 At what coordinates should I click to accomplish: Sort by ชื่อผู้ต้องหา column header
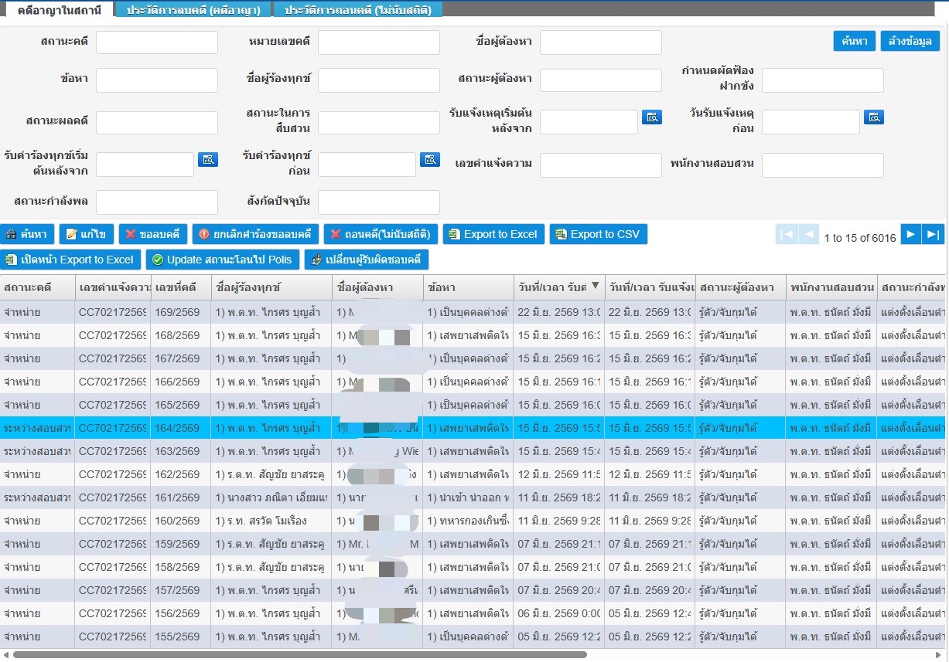(x=377, y=287)
